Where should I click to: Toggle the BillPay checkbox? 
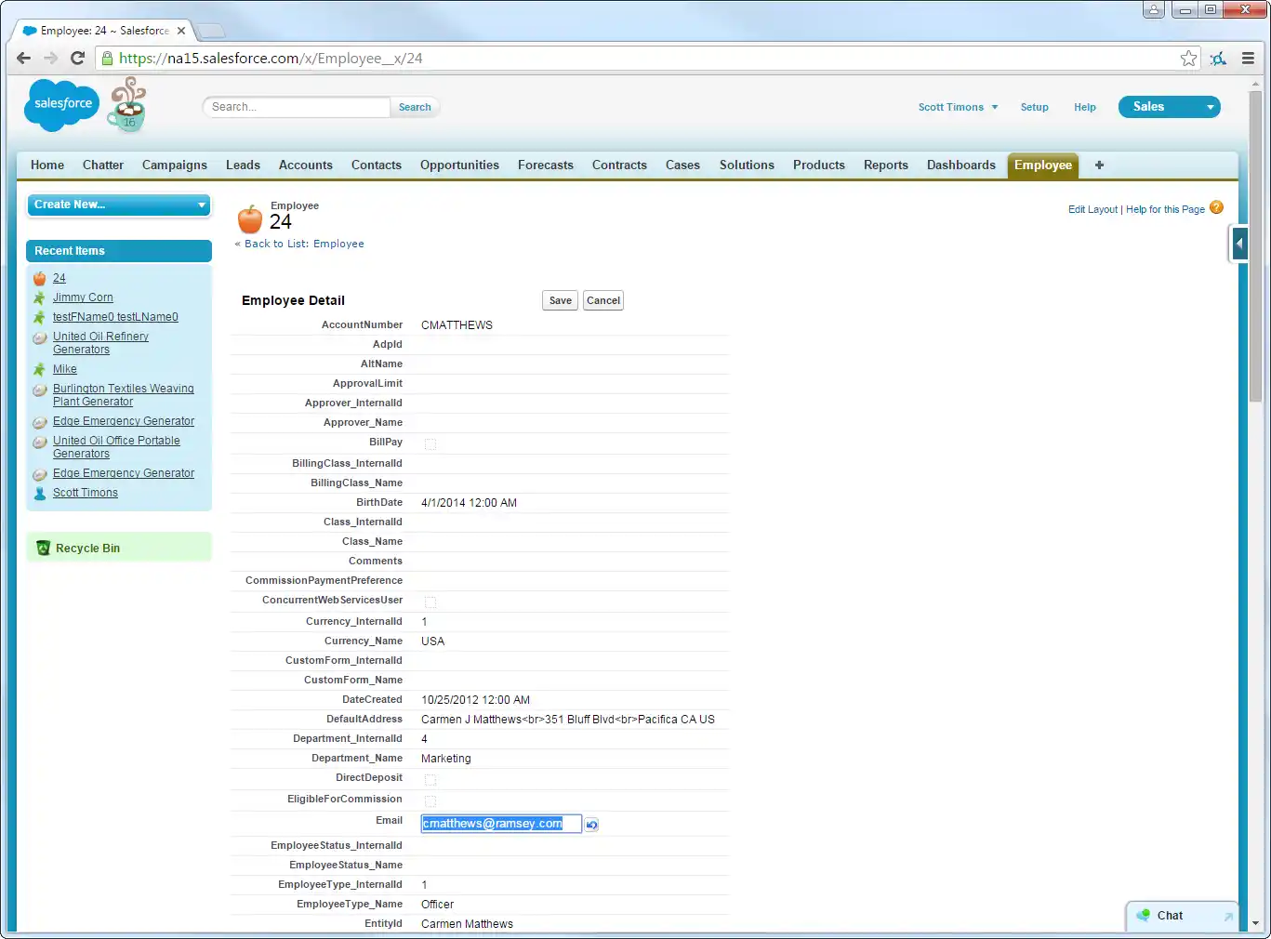(430, 444)
